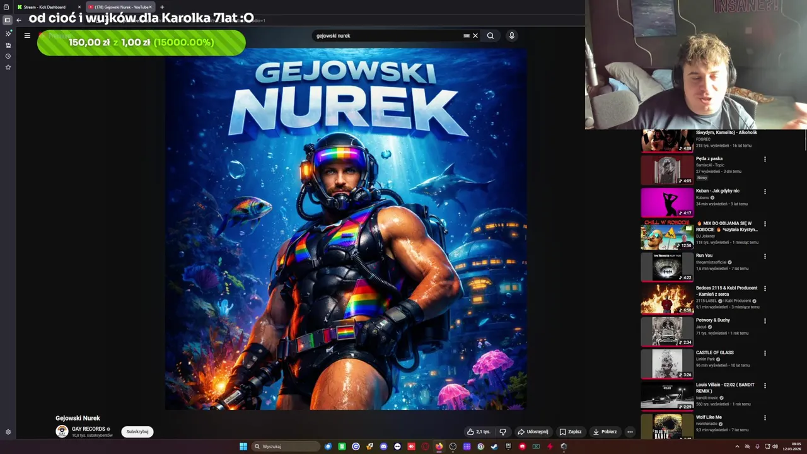Open bookmarks star sidebar icon
The height and width of the screenshot is (454, 807).
click(x=8, y=67)
